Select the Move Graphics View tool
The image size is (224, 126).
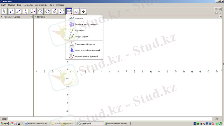(83, 11)
